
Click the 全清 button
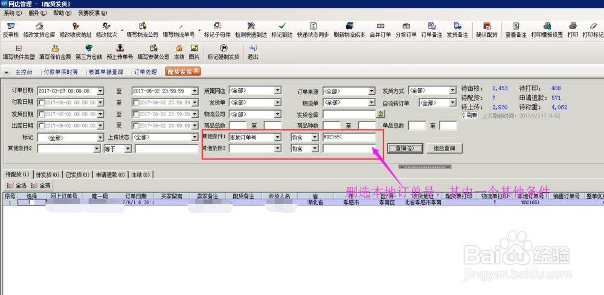point(40,186)
